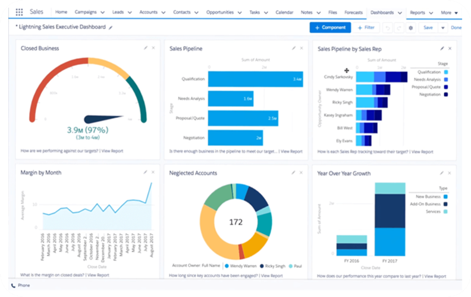Click the Wendy Warren donut legend entry
Viewport: 471px width, 297px height.
pyautogui.click(x=241, y=266)
